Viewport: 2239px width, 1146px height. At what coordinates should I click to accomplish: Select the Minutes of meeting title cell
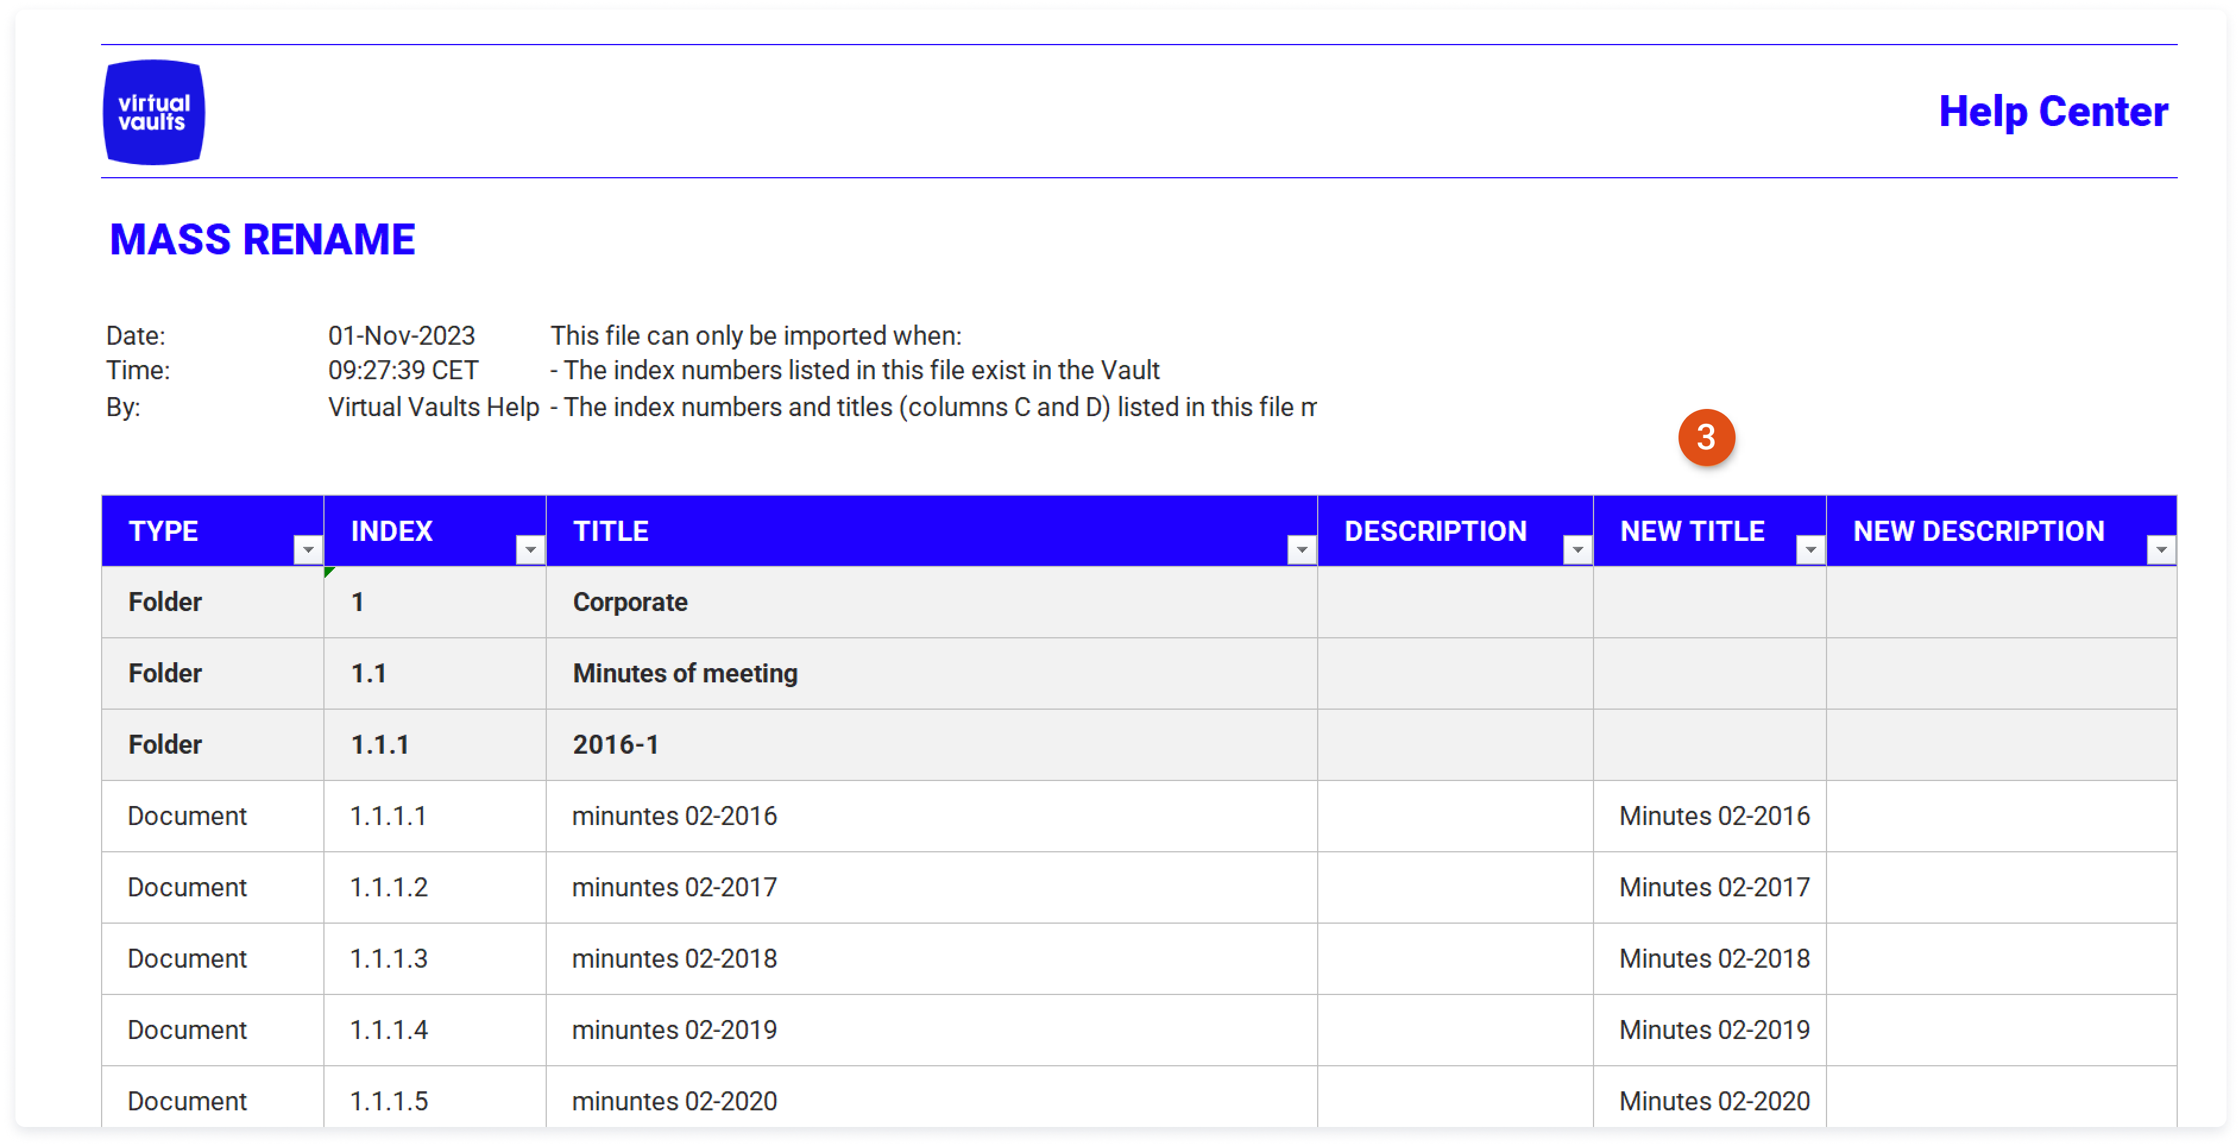pos(931,673)
